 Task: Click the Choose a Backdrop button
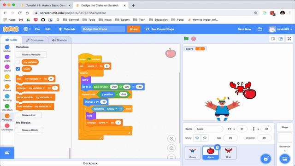point(285,159)
